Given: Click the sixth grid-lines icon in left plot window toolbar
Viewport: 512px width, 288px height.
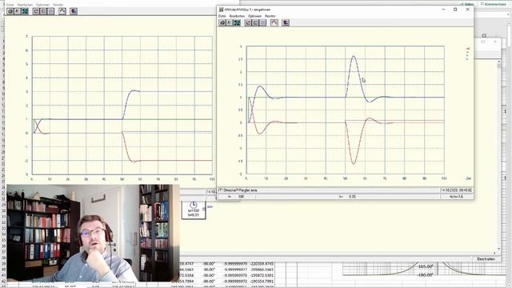Looking at the screenshot, I should (x=50, y=11).
